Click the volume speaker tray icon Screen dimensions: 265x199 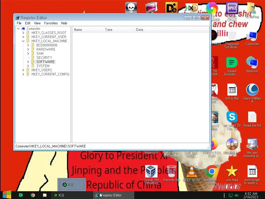tap(237, 195)
